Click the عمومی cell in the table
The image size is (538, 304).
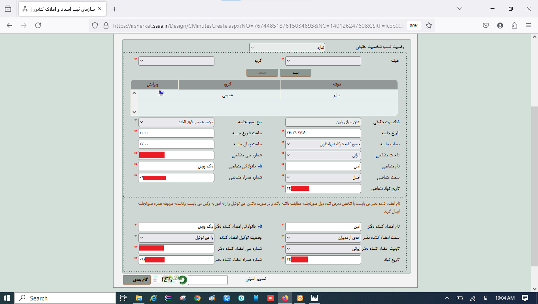[x=229, y=95]
